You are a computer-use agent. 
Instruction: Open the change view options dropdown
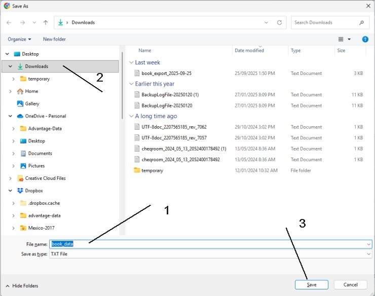(x=349, y=39)
